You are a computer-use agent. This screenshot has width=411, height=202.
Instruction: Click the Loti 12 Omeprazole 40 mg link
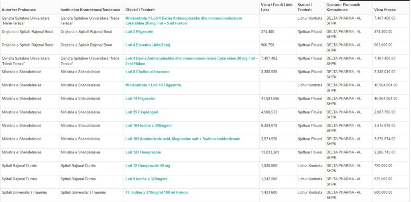[148, 165]
